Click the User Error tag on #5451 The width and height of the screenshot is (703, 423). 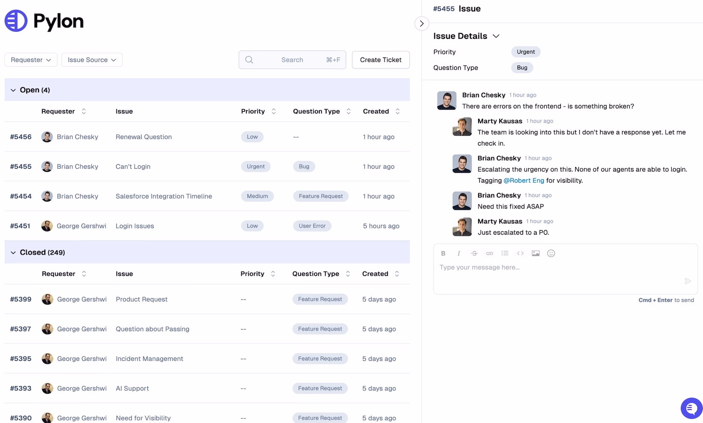point(312,226)
